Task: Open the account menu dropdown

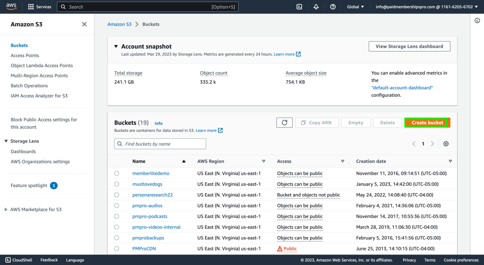Action: point(427,7)
